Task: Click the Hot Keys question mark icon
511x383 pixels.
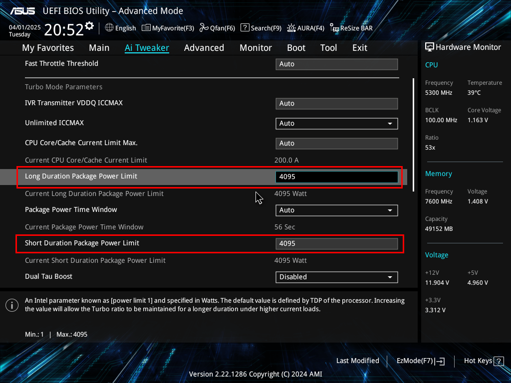Action: click(499, 361)
